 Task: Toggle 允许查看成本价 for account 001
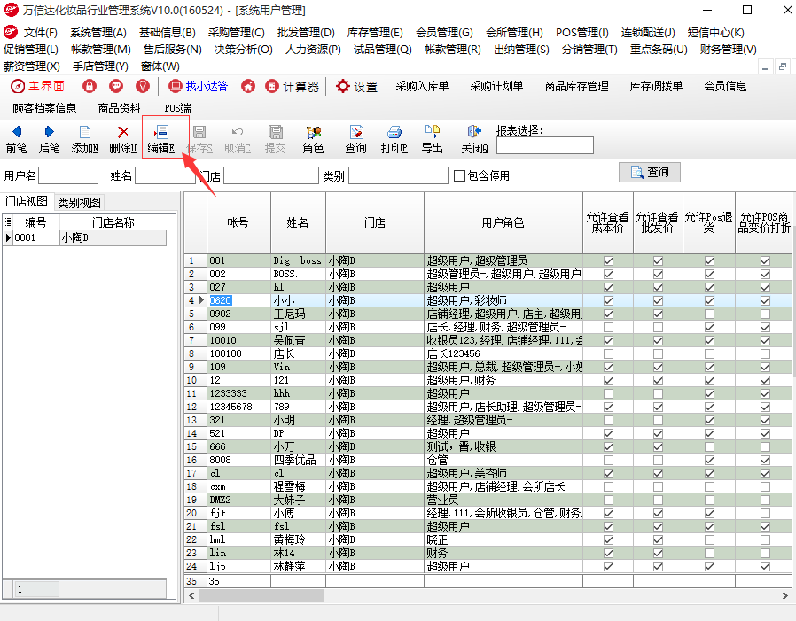coord(608,260)
